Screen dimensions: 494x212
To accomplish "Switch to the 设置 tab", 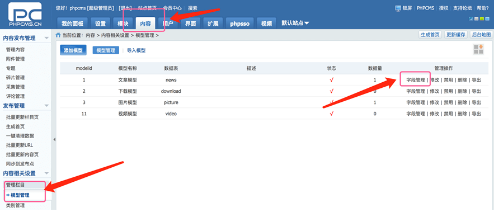I will pyautogui.click(x=101, y=23).
